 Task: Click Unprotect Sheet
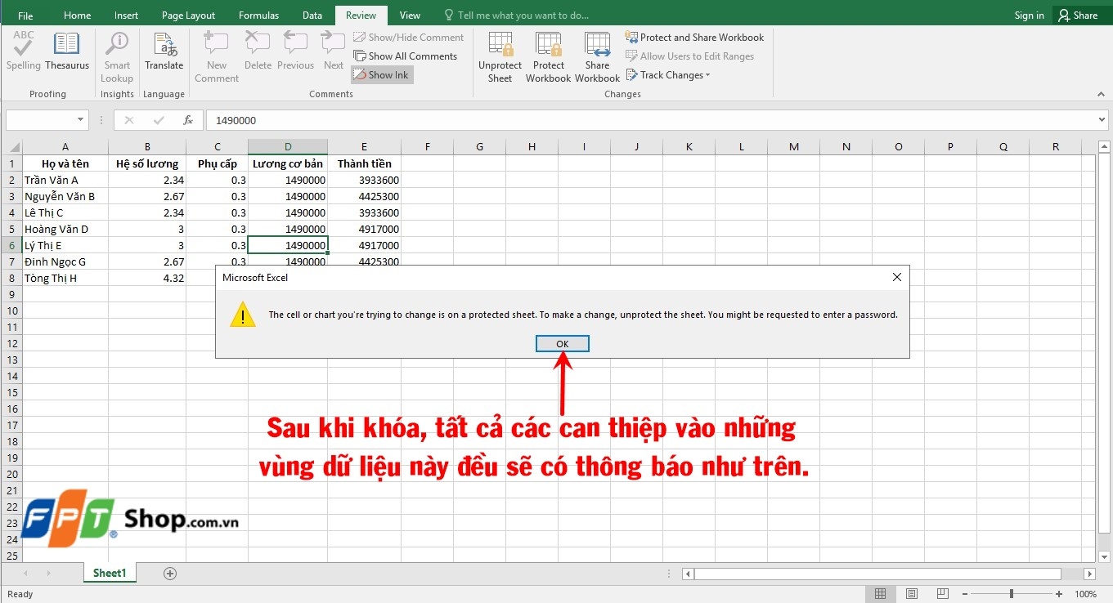(x=500, y=56)
